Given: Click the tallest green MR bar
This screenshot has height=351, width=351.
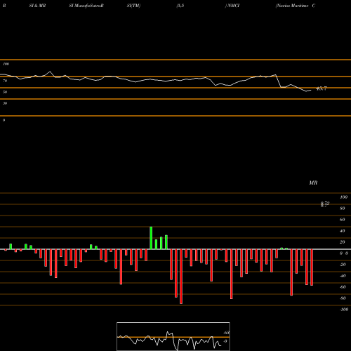Looking at the screenshot, I should 151,238.
